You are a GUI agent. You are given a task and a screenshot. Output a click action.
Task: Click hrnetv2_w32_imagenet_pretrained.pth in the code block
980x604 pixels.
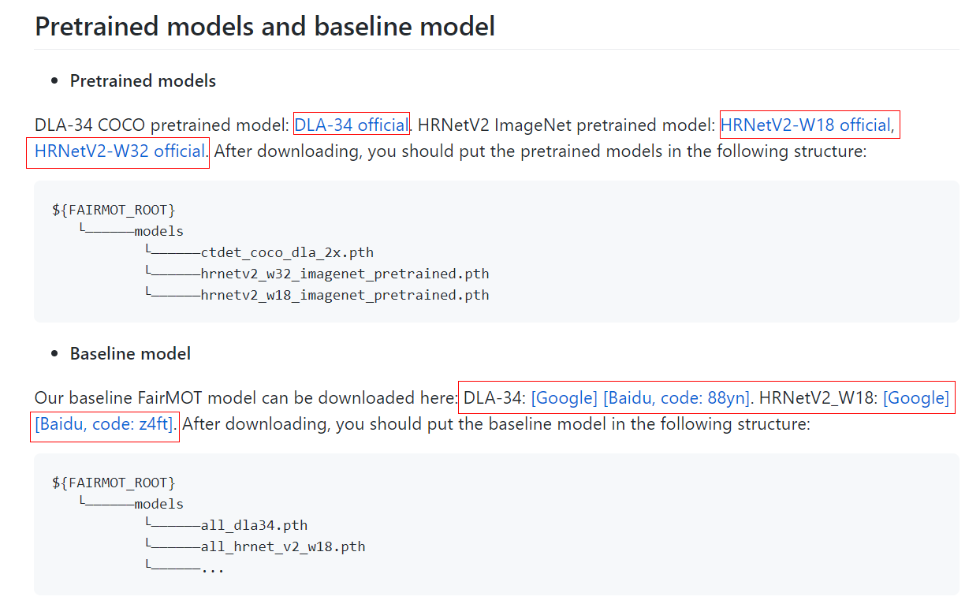[345, 274]
